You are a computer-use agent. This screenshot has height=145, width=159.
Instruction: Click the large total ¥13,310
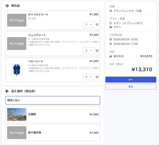pyautogui.click(x=142, y=69)
